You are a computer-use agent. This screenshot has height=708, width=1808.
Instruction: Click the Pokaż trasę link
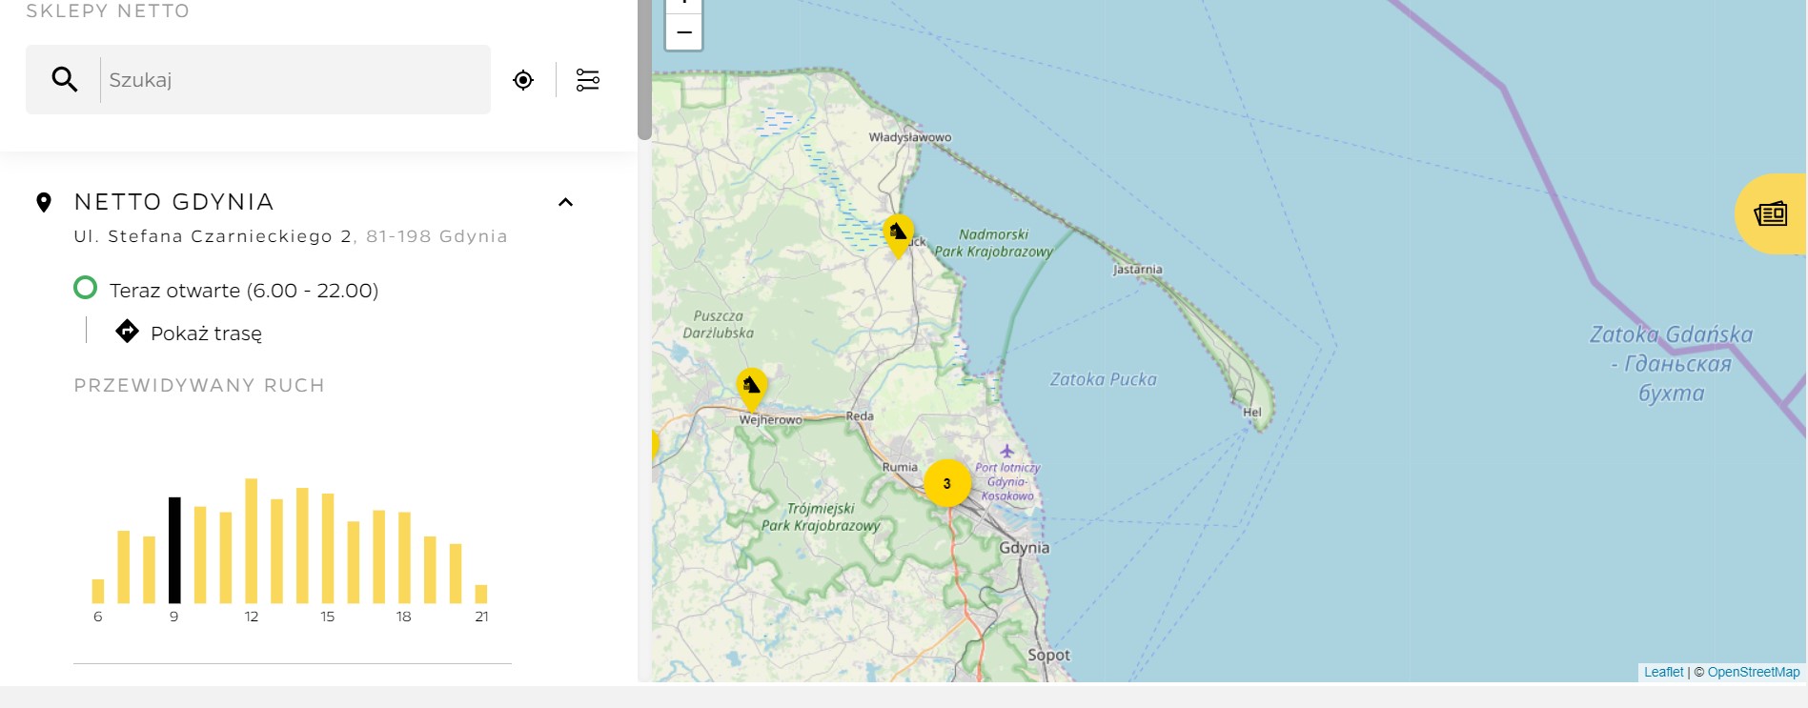point(206,334)
